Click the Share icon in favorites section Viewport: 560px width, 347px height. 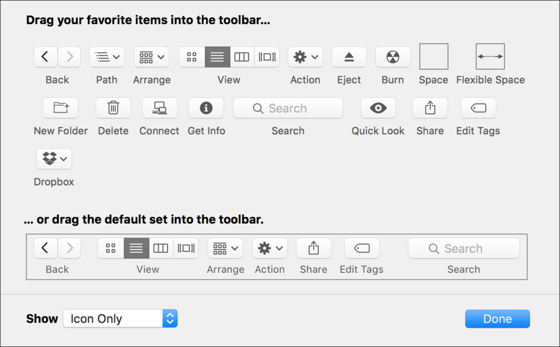coord(430,108)
